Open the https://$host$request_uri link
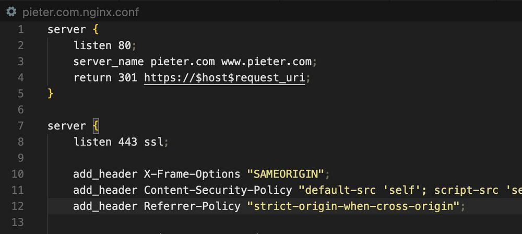Image resolution: width=522 pixels, height=234 pixels. click(x=224, y=78)
